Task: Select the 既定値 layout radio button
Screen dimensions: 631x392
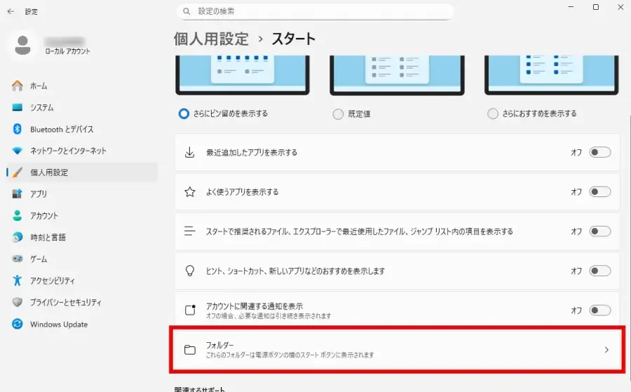Action: pyautogui.click(x=338, y=114)
